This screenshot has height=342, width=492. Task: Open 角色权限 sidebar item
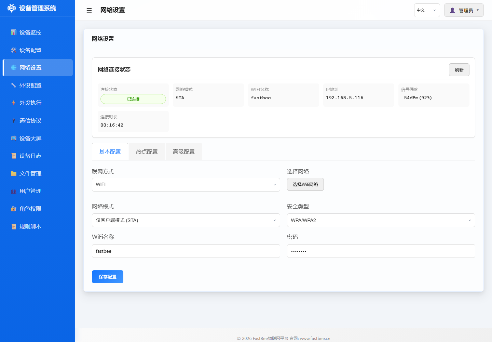(x=38, y=209)
